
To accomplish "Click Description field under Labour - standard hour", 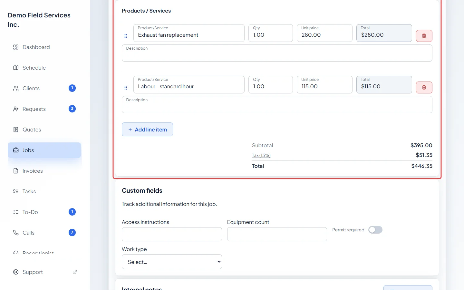I will 277,104.
